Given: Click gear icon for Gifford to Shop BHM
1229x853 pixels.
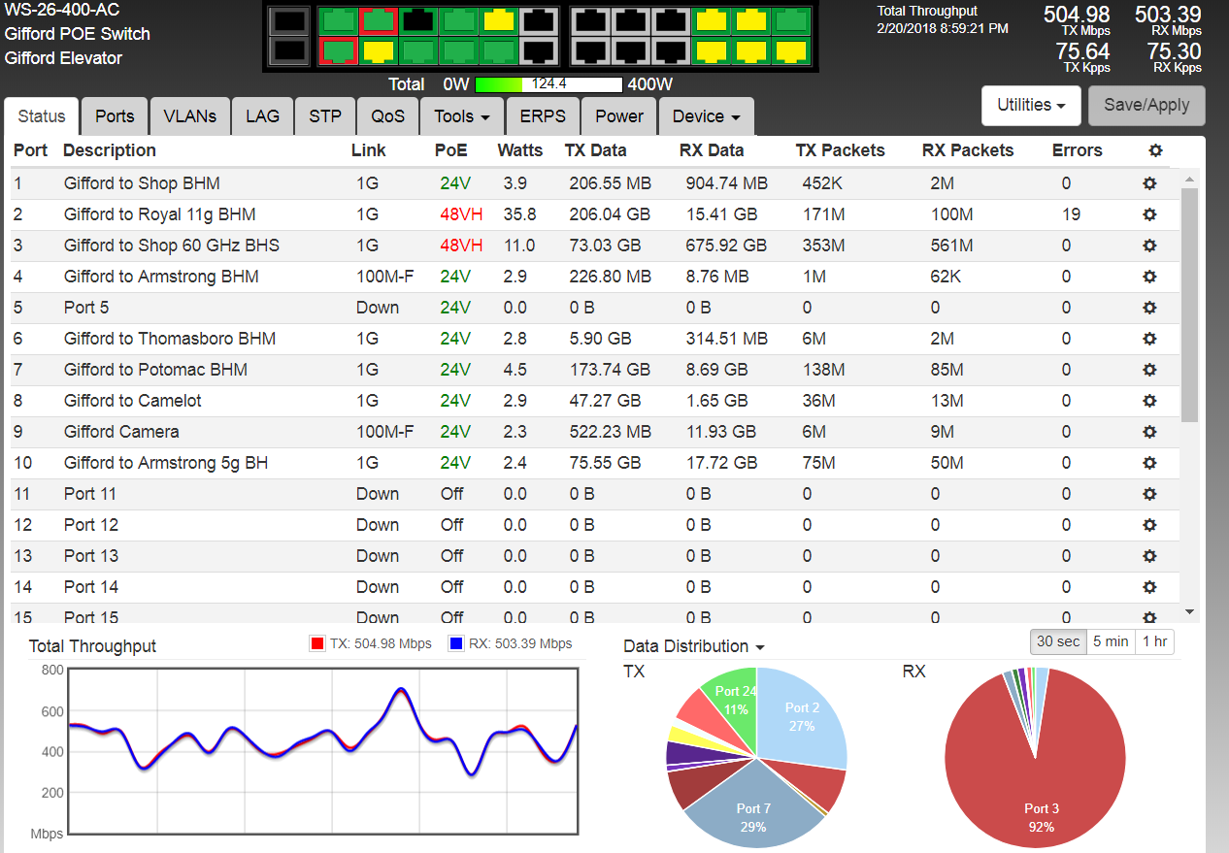Looking at the screenshot, I should 1149,183.
